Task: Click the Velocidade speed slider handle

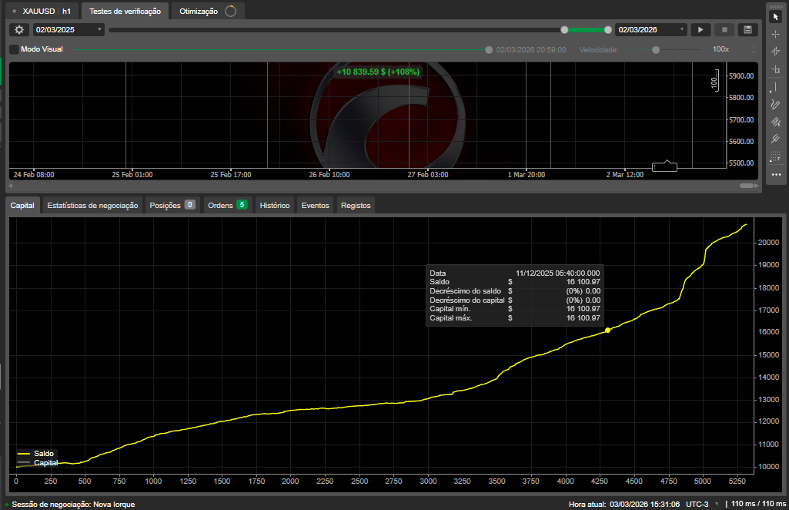Action: [656, 49]
